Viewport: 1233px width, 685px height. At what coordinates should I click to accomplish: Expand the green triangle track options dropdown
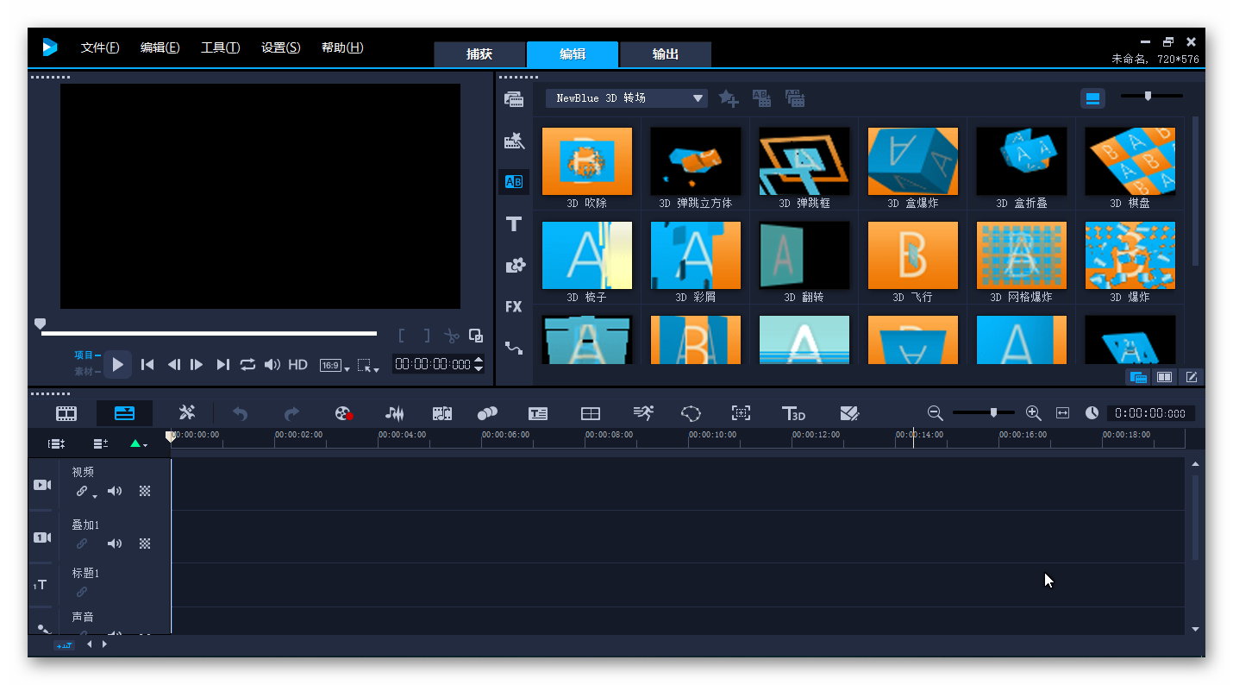coord(138,443)
